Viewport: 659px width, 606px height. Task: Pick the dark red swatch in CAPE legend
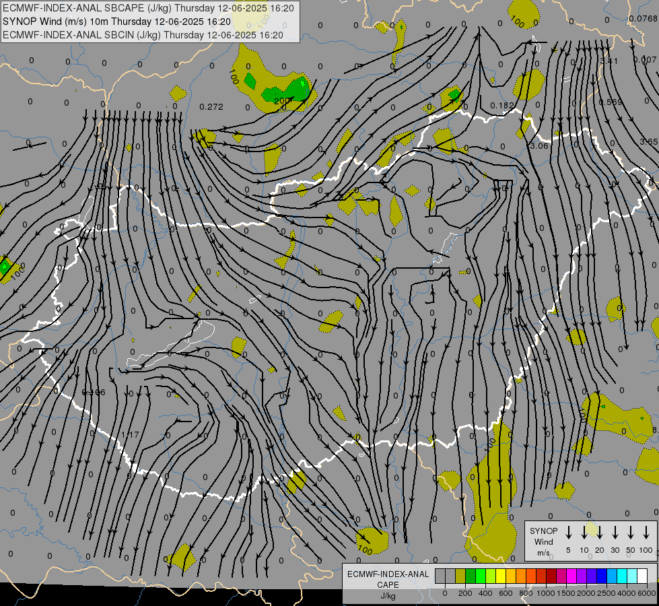click(x=551, y=576)
